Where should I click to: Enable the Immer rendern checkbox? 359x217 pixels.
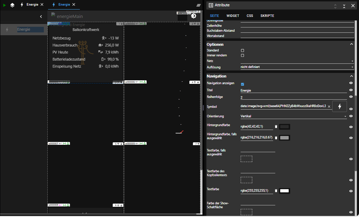tap(242, 56)
